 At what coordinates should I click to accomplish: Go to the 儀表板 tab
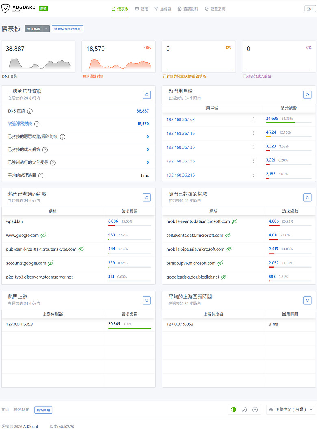(120, 9)
